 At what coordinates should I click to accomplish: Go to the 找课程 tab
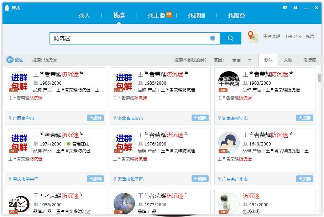coord(196,15)
